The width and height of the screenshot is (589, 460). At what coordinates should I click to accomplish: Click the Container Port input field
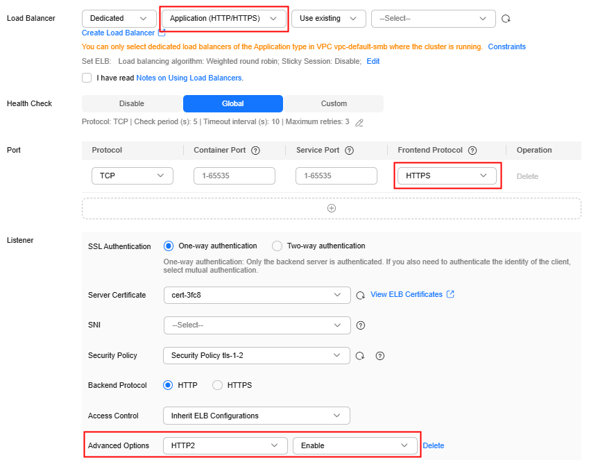[234, 176]
